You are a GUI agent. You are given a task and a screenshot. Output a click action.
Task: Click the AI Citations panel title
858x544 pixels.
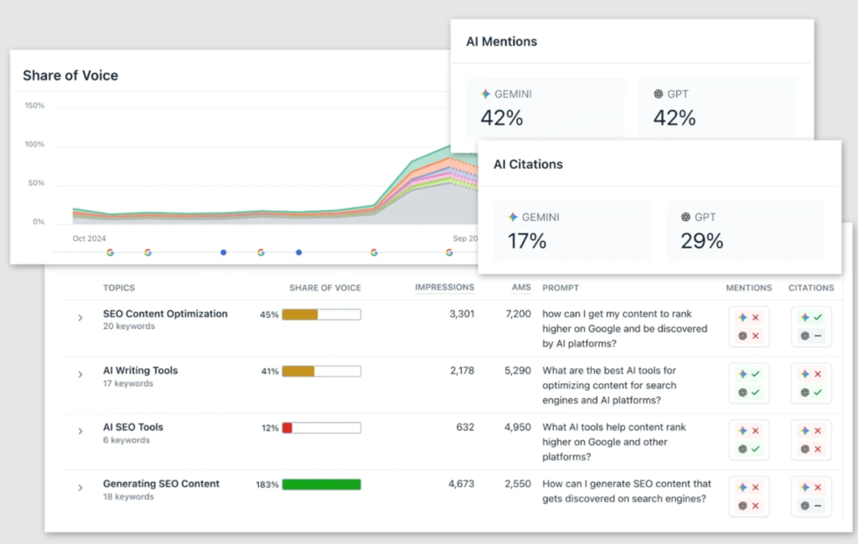tap(528, 165)
